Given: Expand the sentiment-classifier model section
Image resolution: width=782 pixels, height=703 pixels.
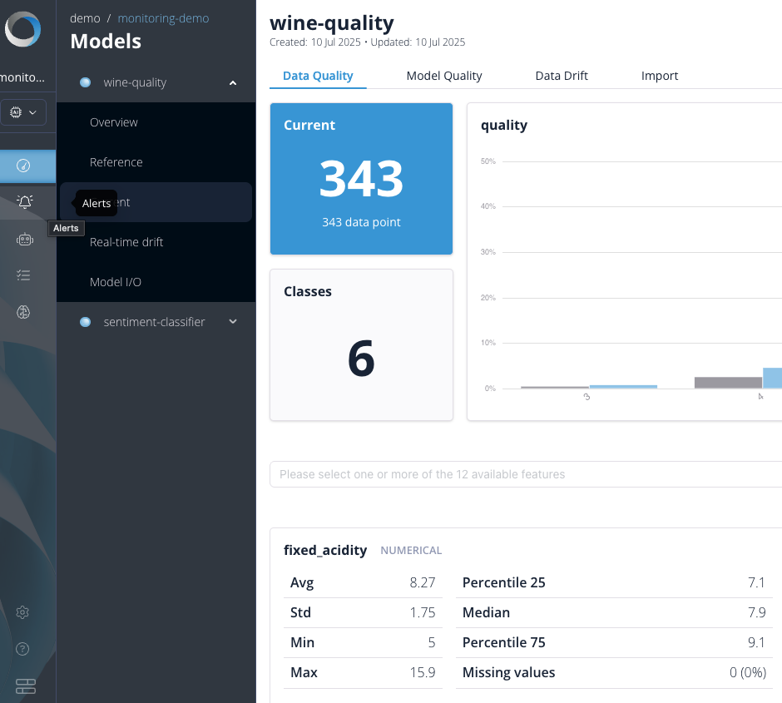Looking at the screenshot, I should [233, 322].
